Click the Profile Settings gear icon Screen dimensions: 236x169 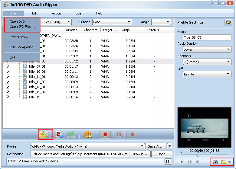tap(228, 22)
